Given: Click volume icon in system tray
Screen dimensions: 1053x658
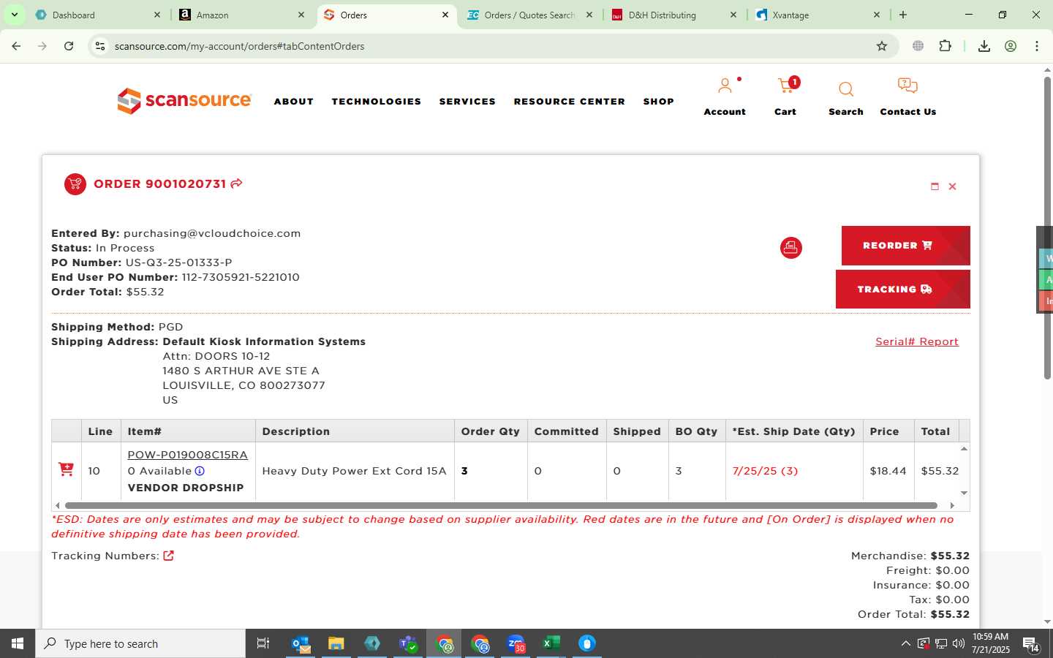Looking at the screenshot, I should pos(958,644).
